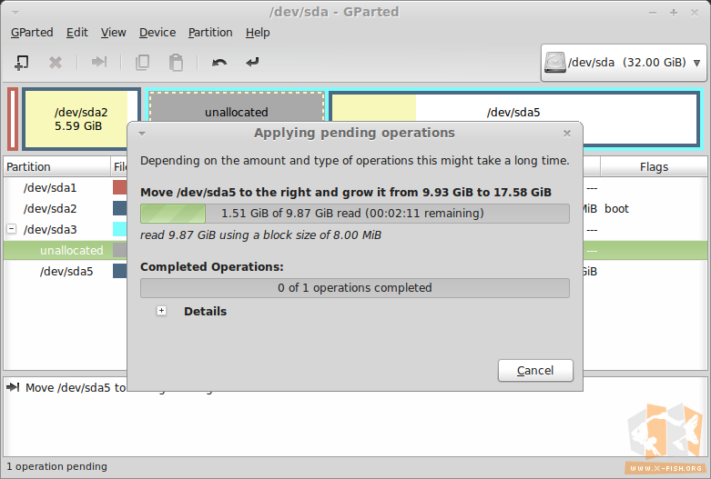Click the Partition column header
This screenshot has height=479, width=711.
[x=56, y=166]
